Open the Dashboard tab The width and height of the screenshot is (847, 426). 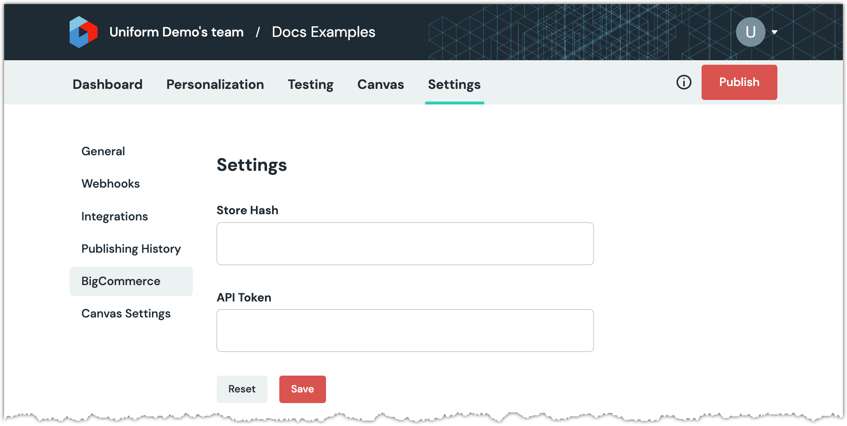pyautogui.click(x=108, y=84)
